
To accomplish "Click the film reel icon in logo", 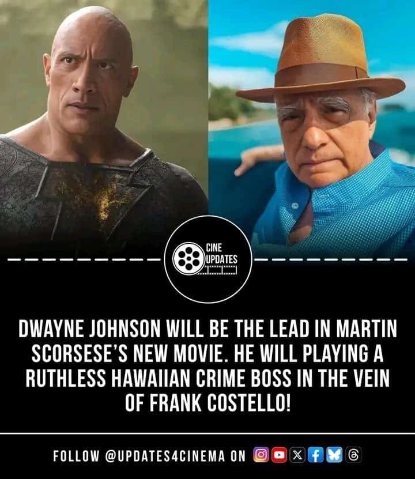I will point(188,258).
